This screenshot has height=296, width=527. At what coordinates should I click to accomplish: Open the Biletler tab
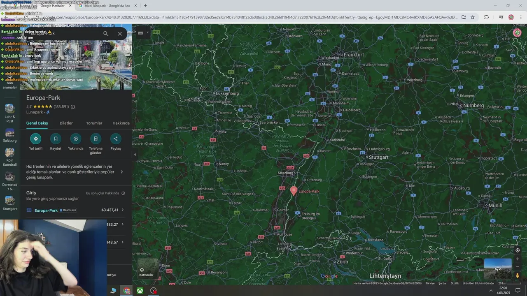click(66, 123)
